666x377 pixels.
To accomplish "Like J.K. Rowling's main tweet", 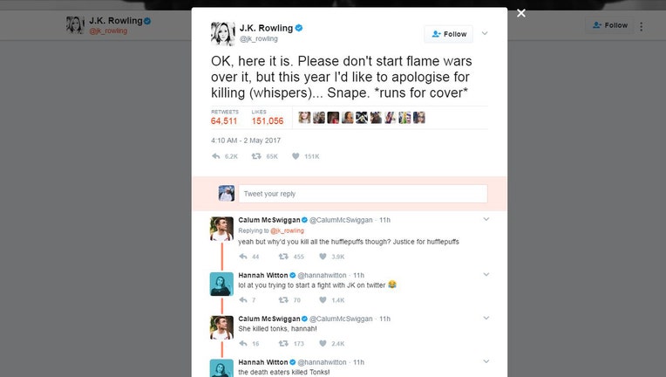I will [296, 156].
